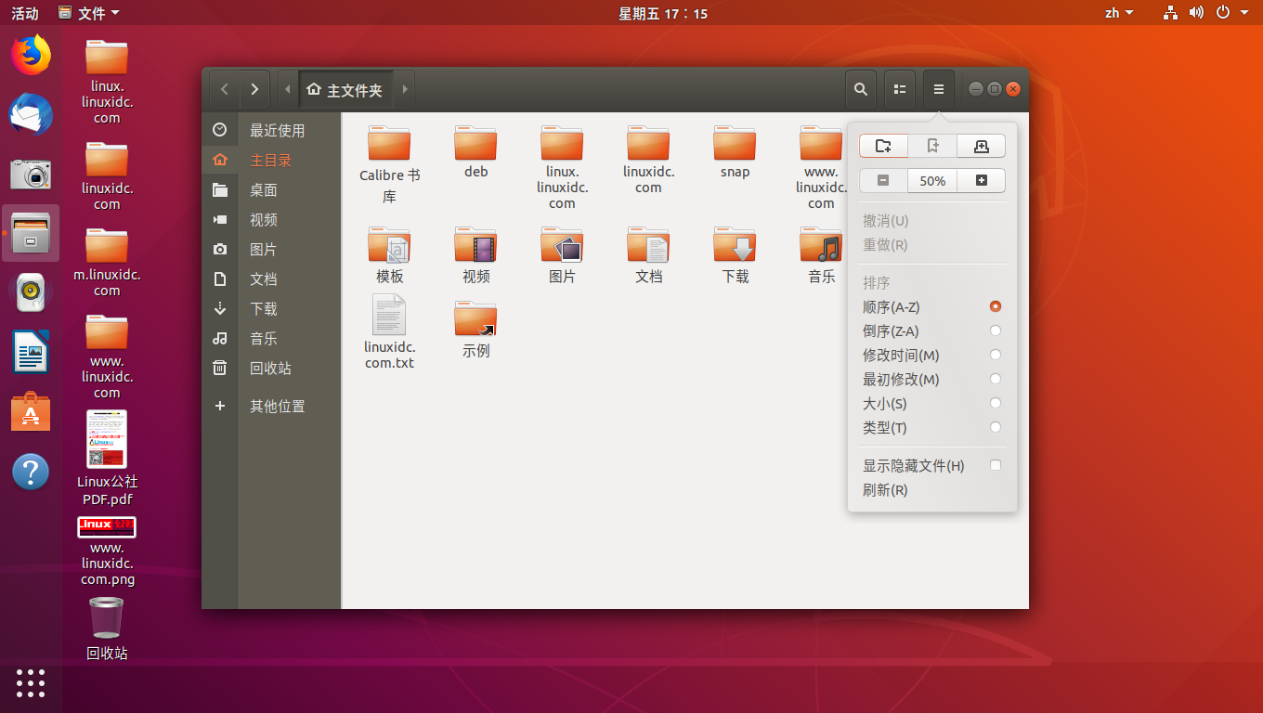
Task: Sort by 修改时间(M)
Action: point(932,355)
